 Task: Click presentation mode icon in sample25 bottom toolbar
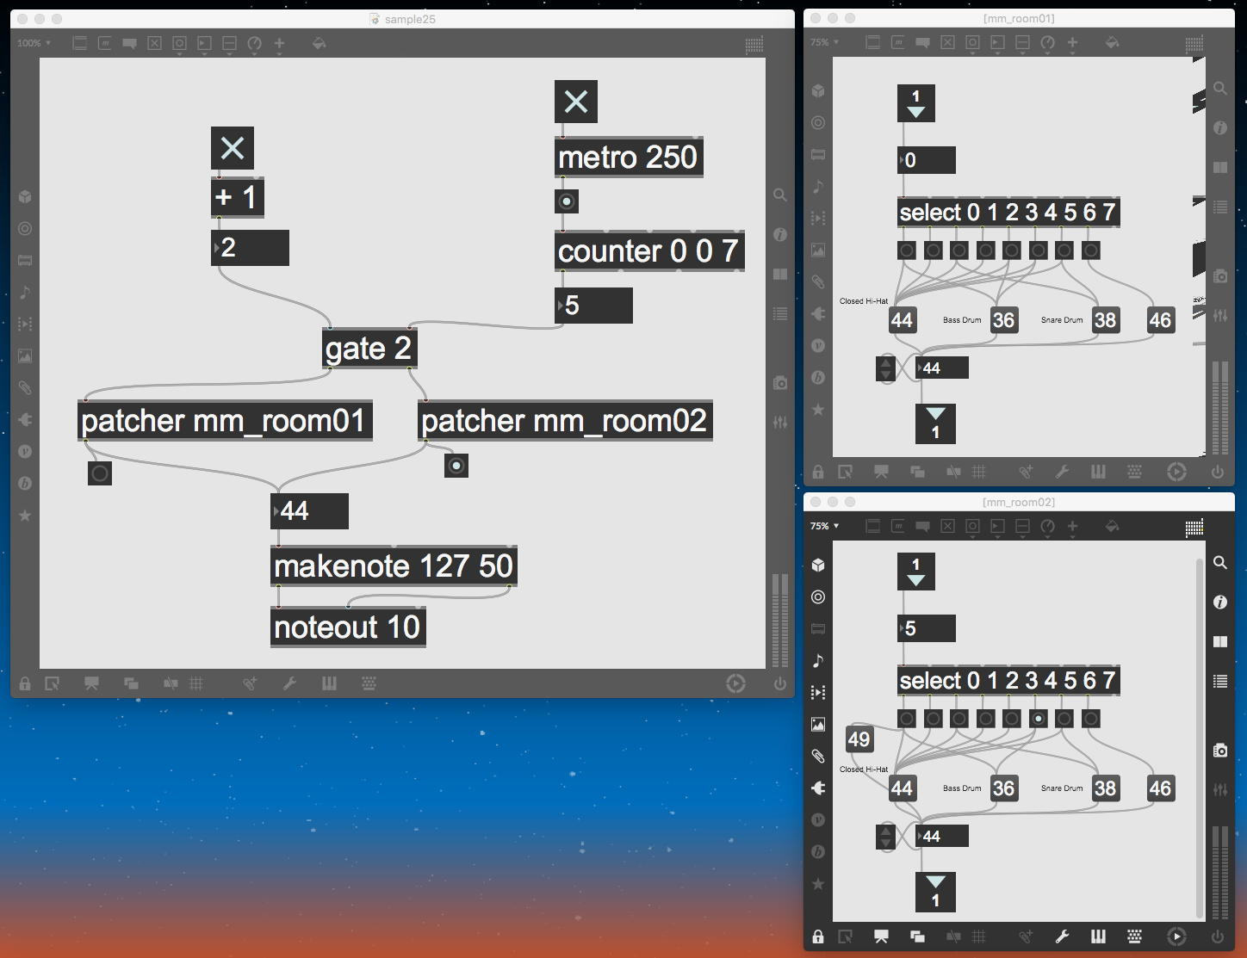pyautogui.click(x=91, y=683)
